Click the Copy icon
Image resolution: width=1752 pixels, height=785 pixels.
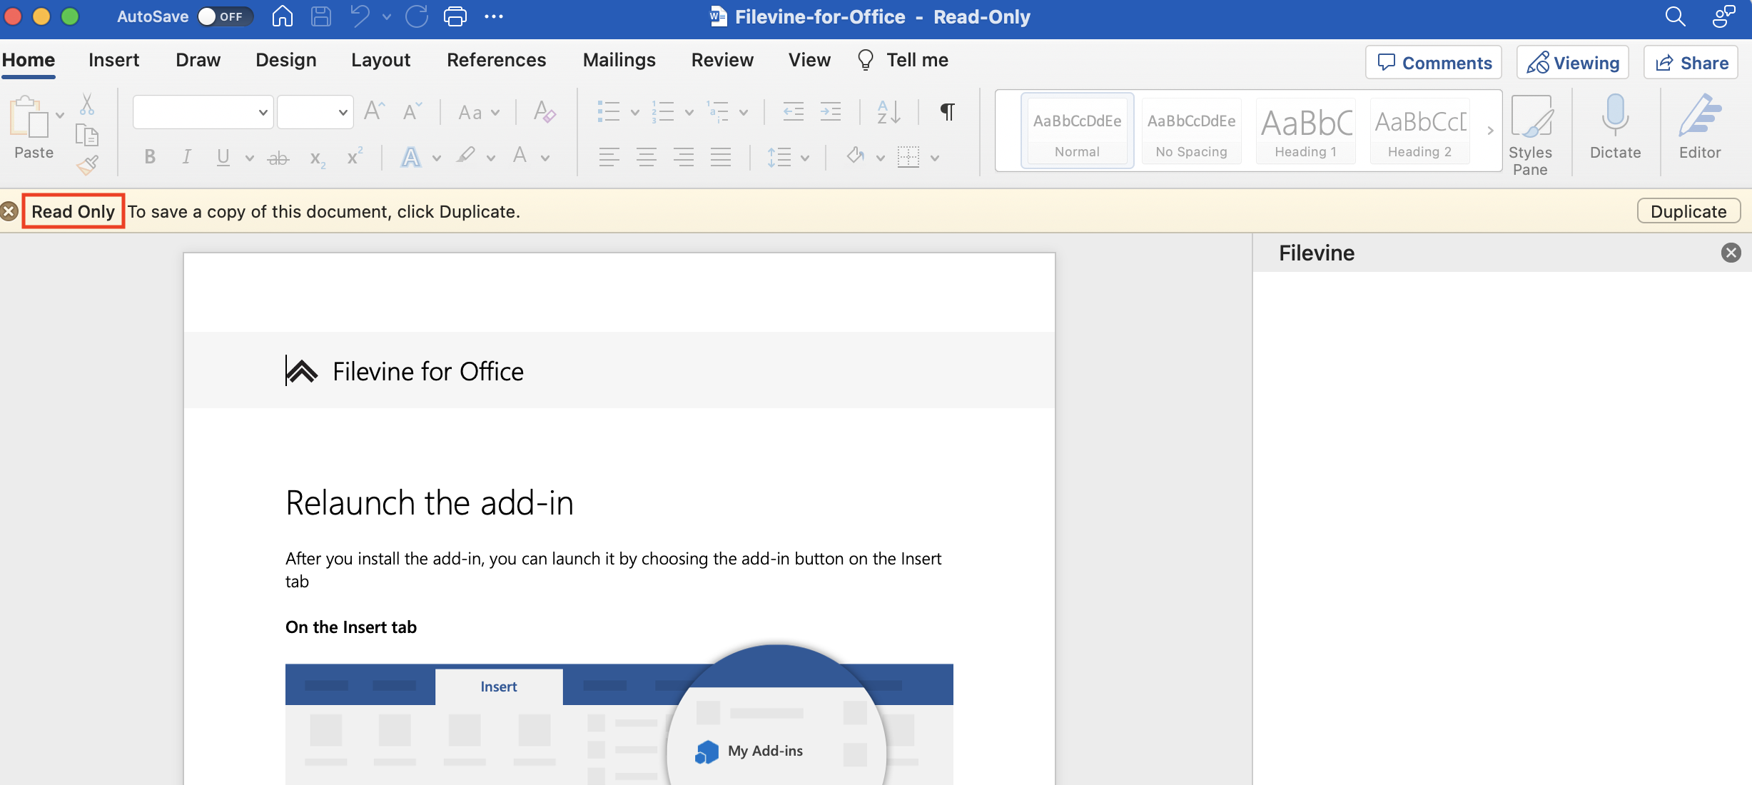click(87, 135)
